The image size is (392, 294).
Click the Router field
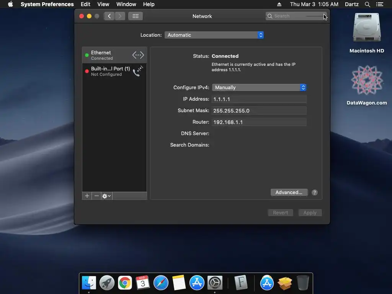point(259,122)
